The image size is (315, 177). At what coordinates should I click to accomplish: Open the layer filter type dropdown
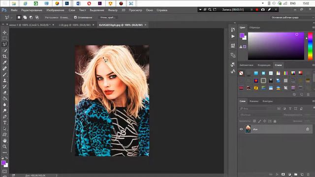(x=253, y=108)
